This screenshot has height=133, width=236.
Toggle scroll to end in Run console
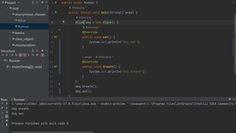[7, 116]
